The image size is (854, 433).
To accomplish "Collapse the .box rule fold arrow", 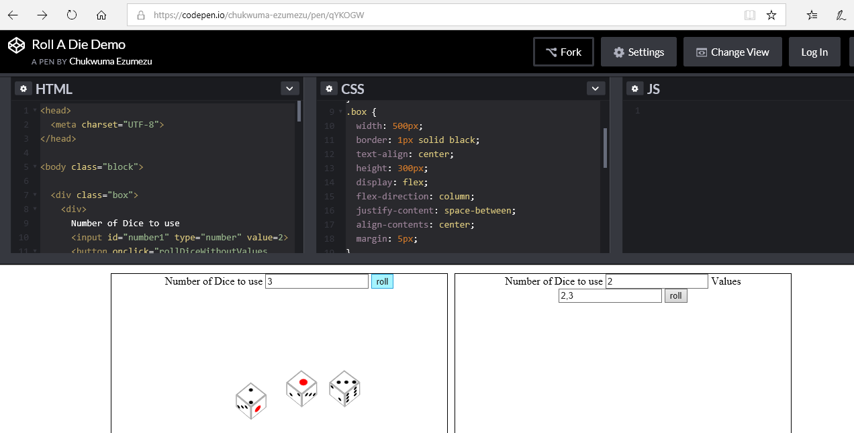I will (x=340, y=111).
